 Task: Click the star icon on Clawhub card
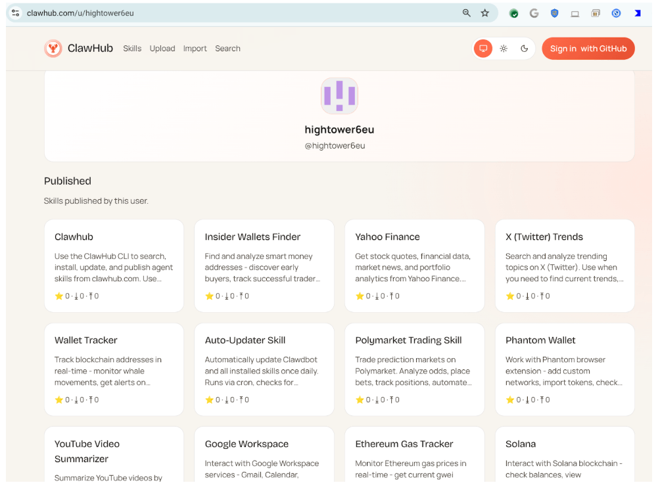tap(59, 296)
